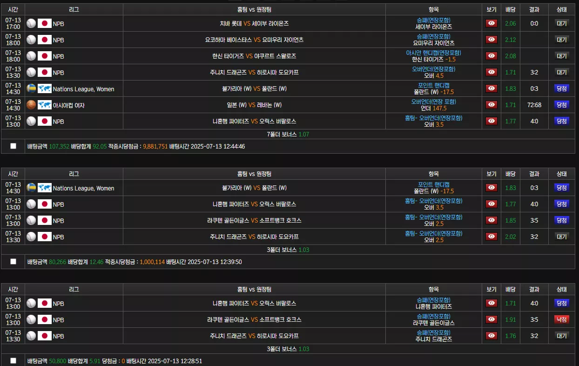Image resolution: width=579 pixels, height=366 pixels.
Task: Click basketball icon in 아시아컵 여자 row
Action: pyautogui.click(x=31, y=105)
